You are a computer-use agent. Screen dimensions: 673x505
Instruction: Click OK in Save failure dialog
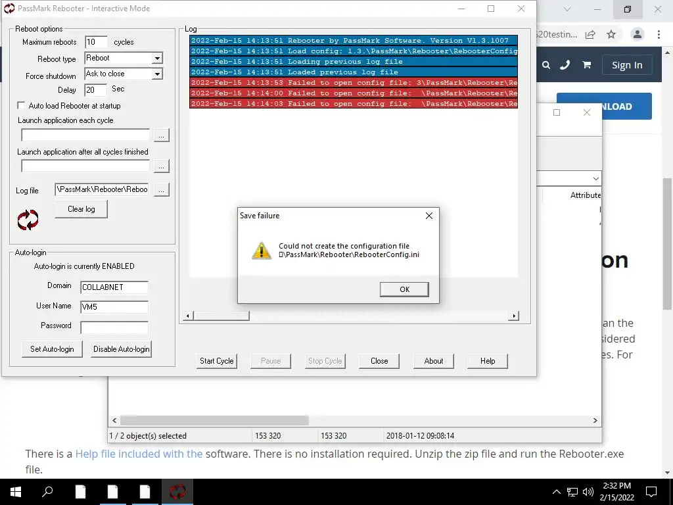coord(404,289)
